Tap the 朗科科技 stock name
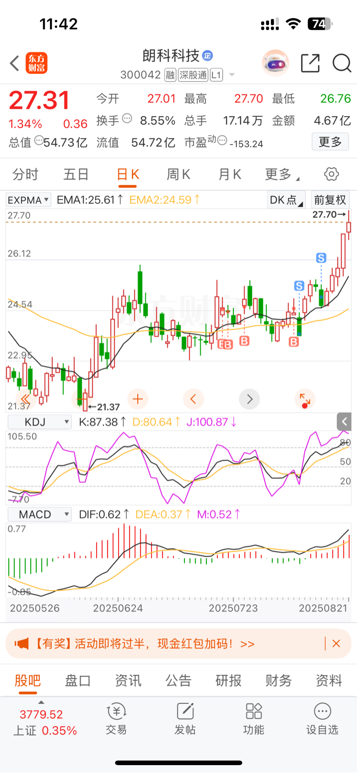357x773 pixels. coord(171,56)
